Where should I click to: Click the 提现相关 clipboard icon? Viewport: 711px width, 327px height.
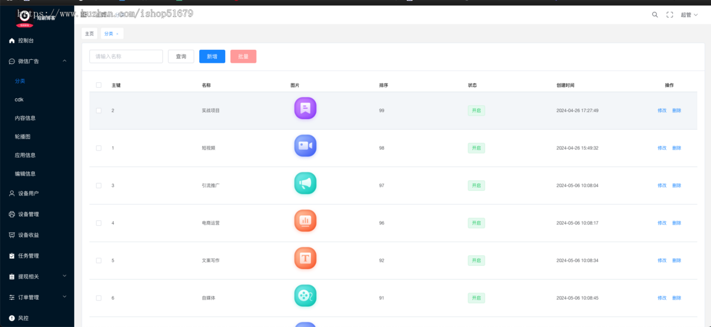pos(12,277)
